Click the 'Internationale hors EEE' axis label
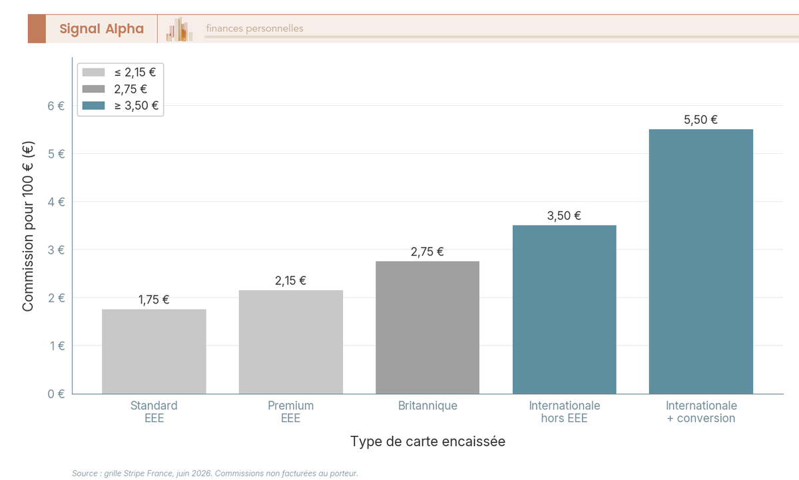799x480 pixels. coord(565,412)
